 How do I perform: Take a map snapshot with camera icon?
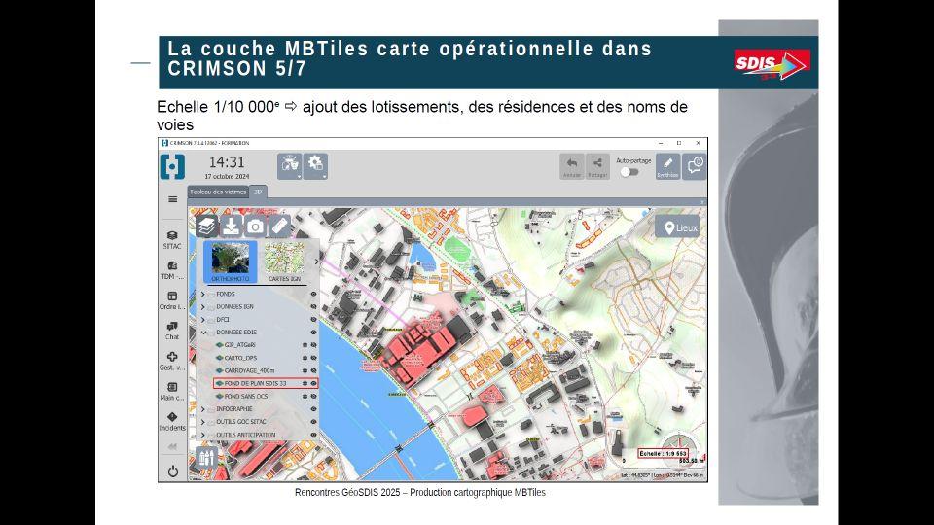(x=256, y=227)
